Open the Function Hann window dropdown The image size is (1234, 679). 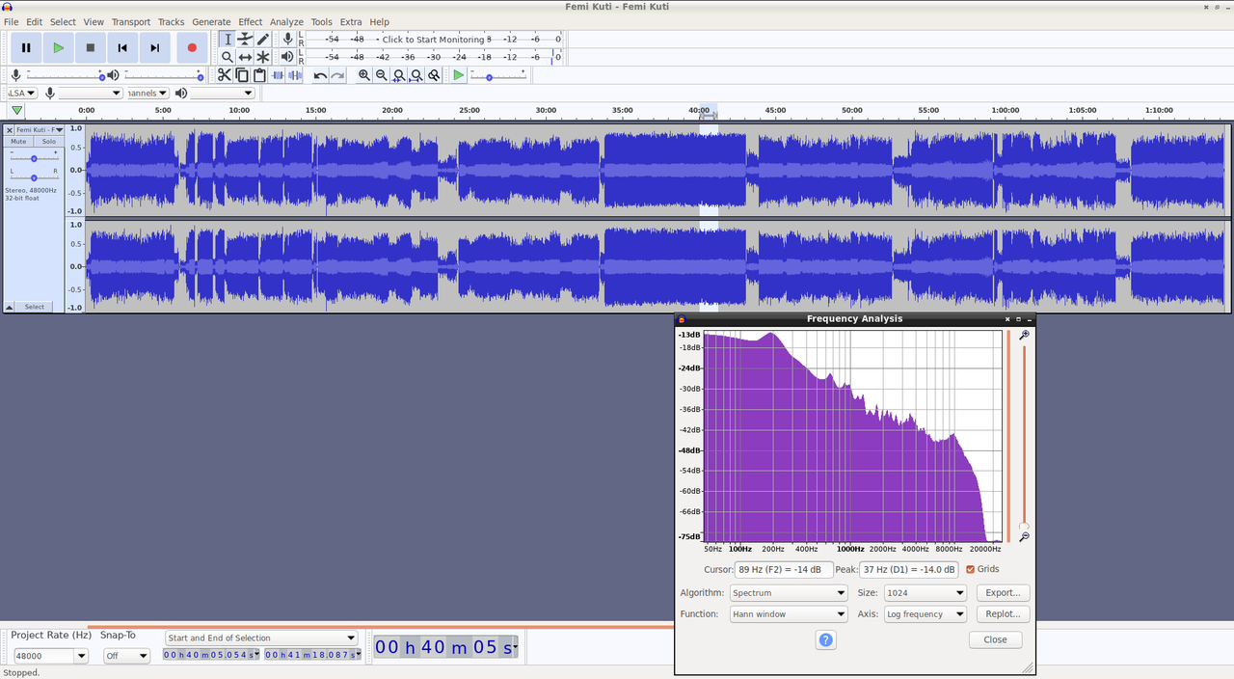pos(789,614)
